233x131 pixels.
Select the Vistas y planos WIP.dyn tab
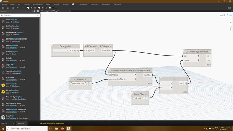(x=50, y=11)
